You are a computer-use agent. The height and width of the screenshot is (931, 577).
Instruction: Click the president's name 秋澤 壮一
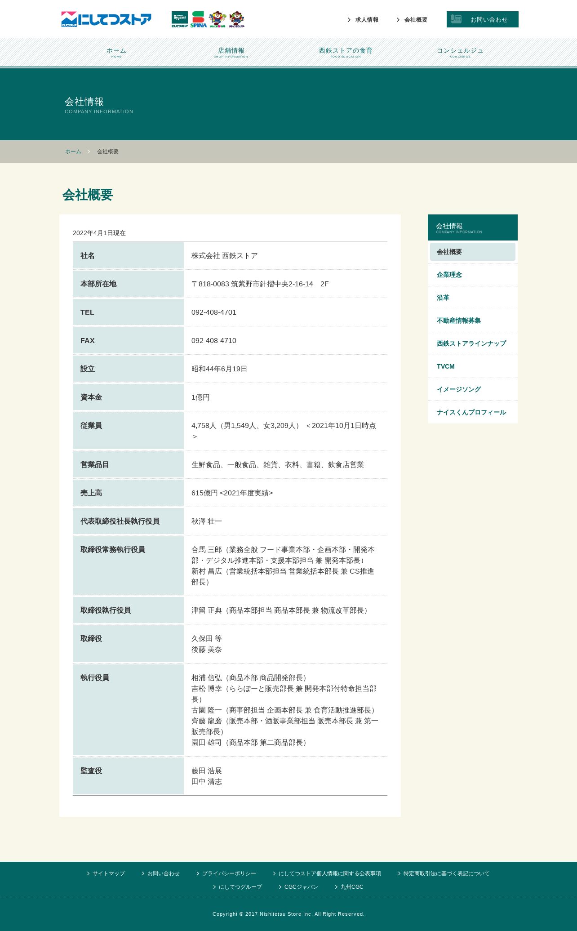tap(207, 521)
